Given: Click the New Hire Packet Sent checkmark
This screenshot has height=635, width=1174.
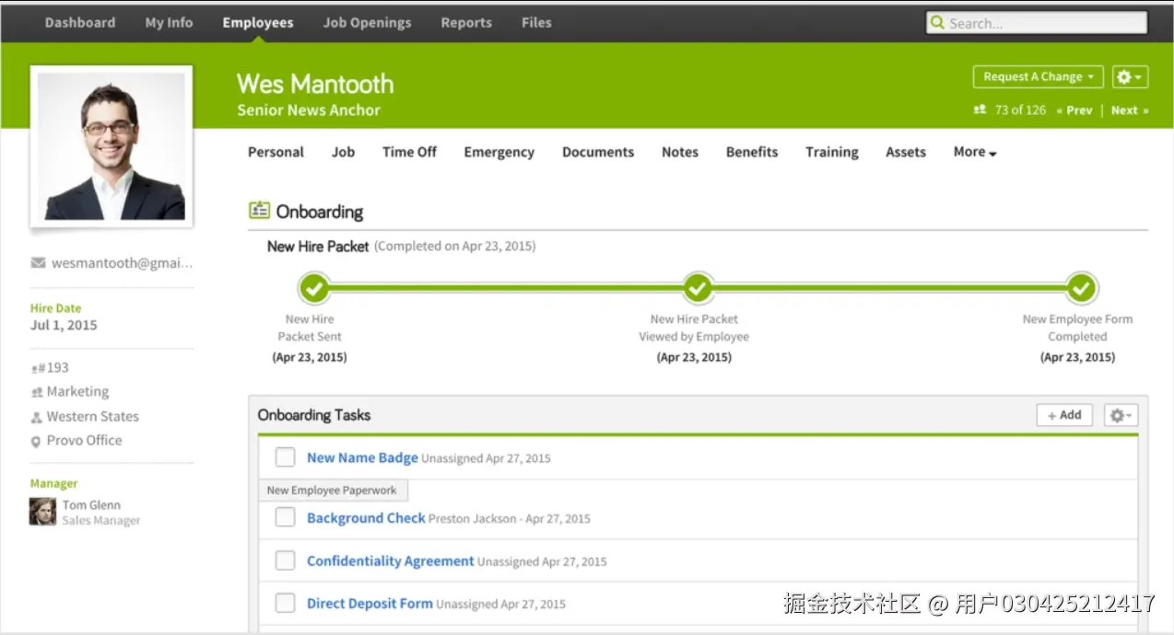Looking at the screenshot, I should pos(314,288).
